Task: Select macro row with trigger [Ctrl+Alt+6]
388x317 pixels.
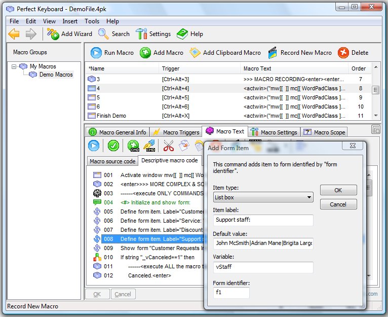Action: 228,107
